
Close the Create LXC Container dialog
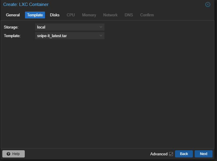click(208, 4)
